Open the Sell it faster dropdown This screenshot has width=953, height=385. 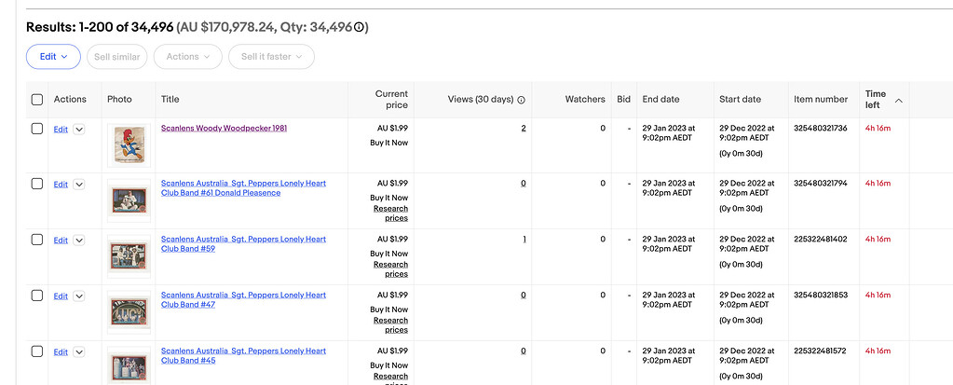pyautogui.click(x=271, y=57)
